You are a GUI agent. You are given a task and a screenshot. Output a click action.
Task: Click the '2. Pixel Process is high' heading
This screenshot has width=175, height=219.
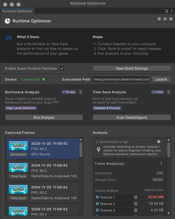coord(112,142)
